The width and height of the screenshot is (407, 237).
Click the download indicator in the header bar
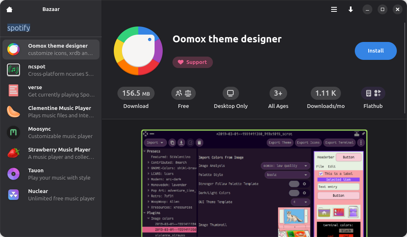pyautogui.click(x=351, y=9)
